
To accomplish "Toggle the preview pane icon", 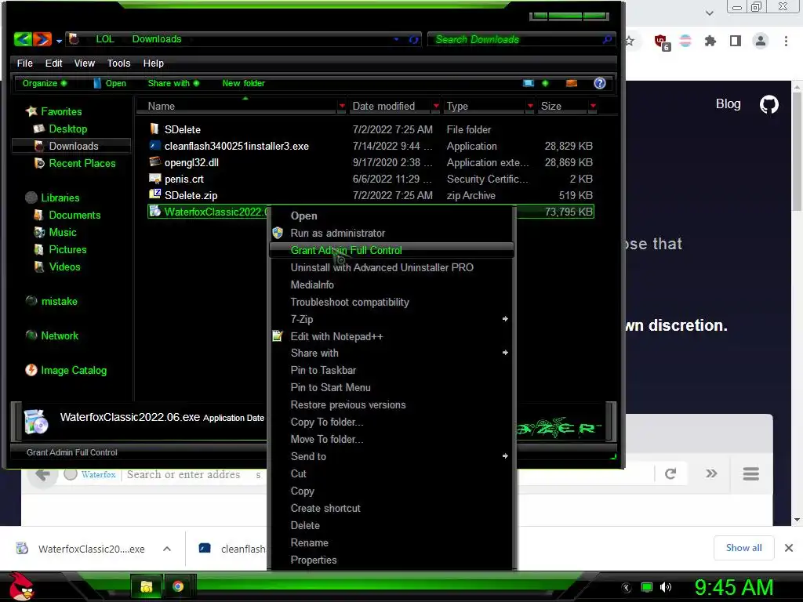I will tap(572, 83).
